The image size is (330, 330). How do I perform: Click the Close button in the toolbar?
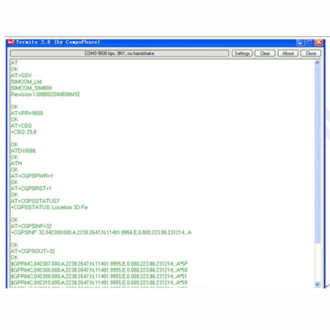pyautogui.click(x=311, y=54)
